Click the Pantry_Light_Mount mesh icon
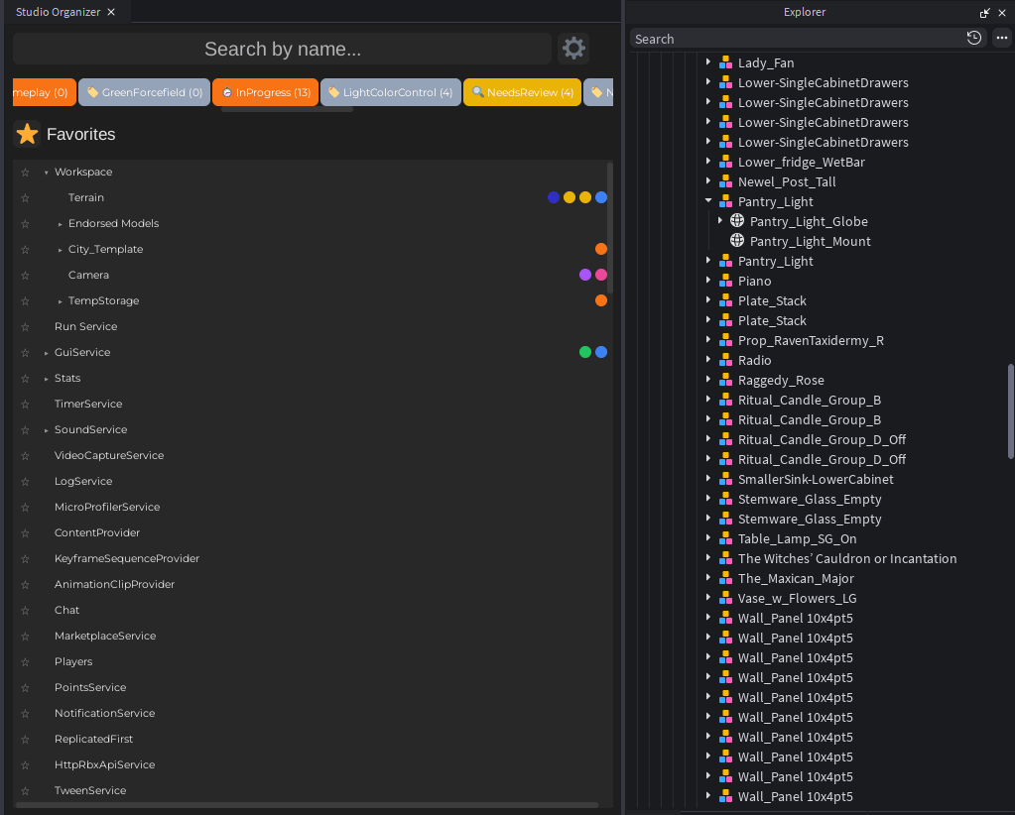Viewport: 1015px width, 815px height. (x=737, y=241)
